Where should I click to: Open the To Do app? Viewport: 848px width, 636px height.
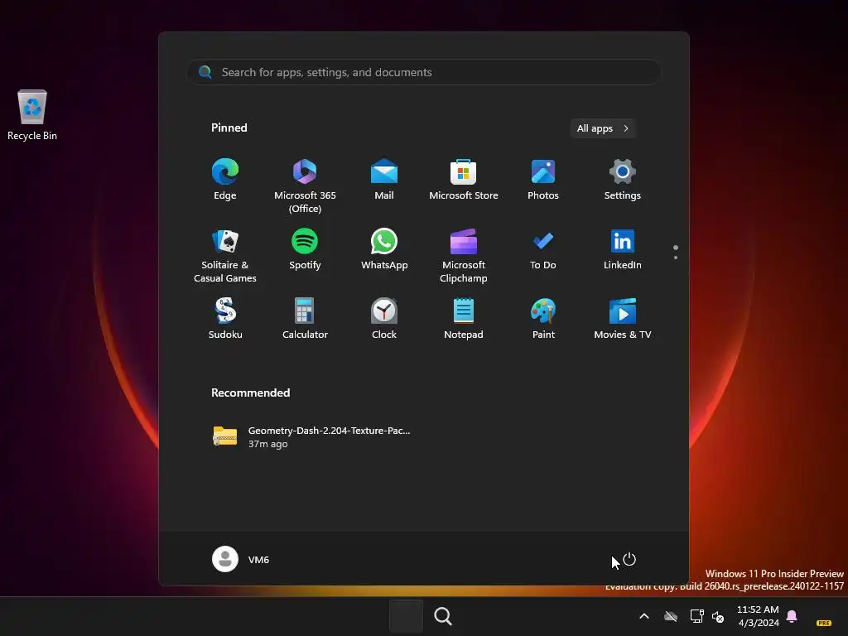tap(543, 250)
